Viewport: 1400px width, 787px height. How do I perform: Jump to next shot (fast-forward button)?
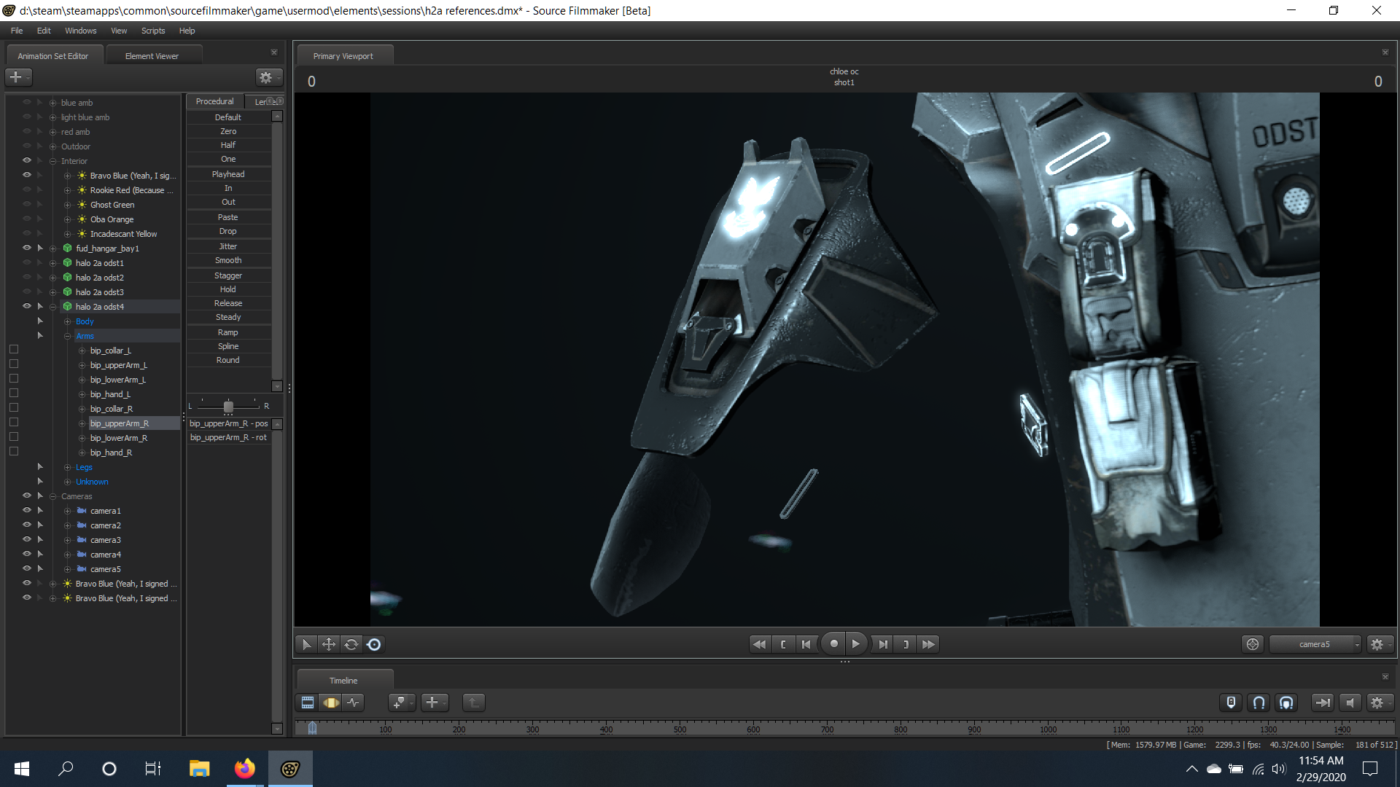[928, 644]
